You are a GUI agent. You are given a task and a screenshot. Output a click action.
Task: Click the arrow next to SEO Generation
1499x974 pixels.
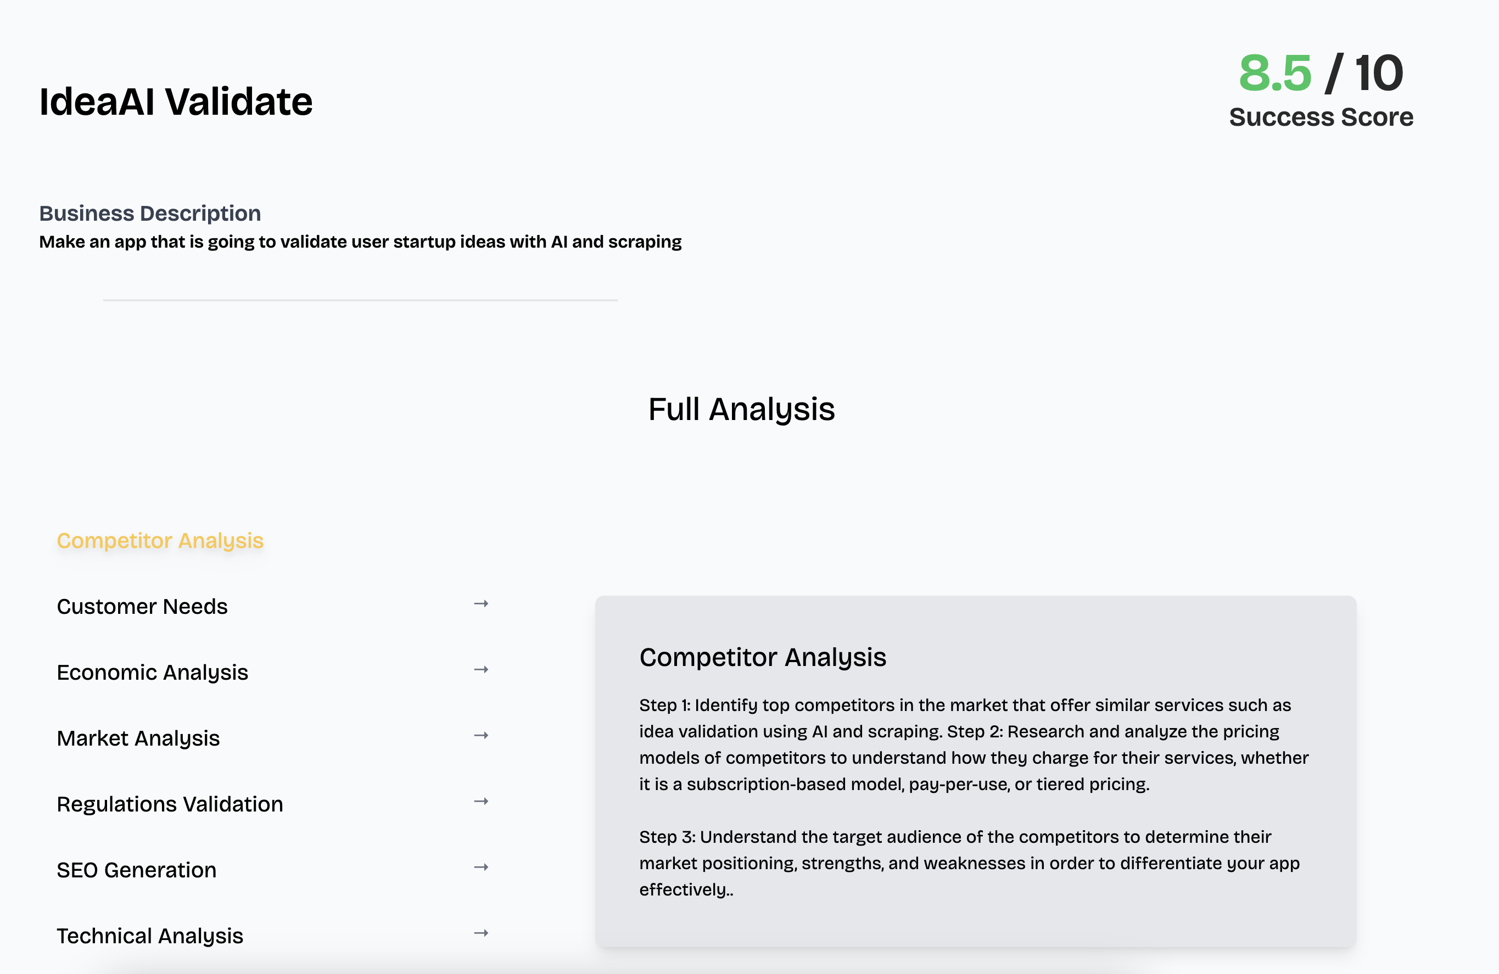click(481, 867)
